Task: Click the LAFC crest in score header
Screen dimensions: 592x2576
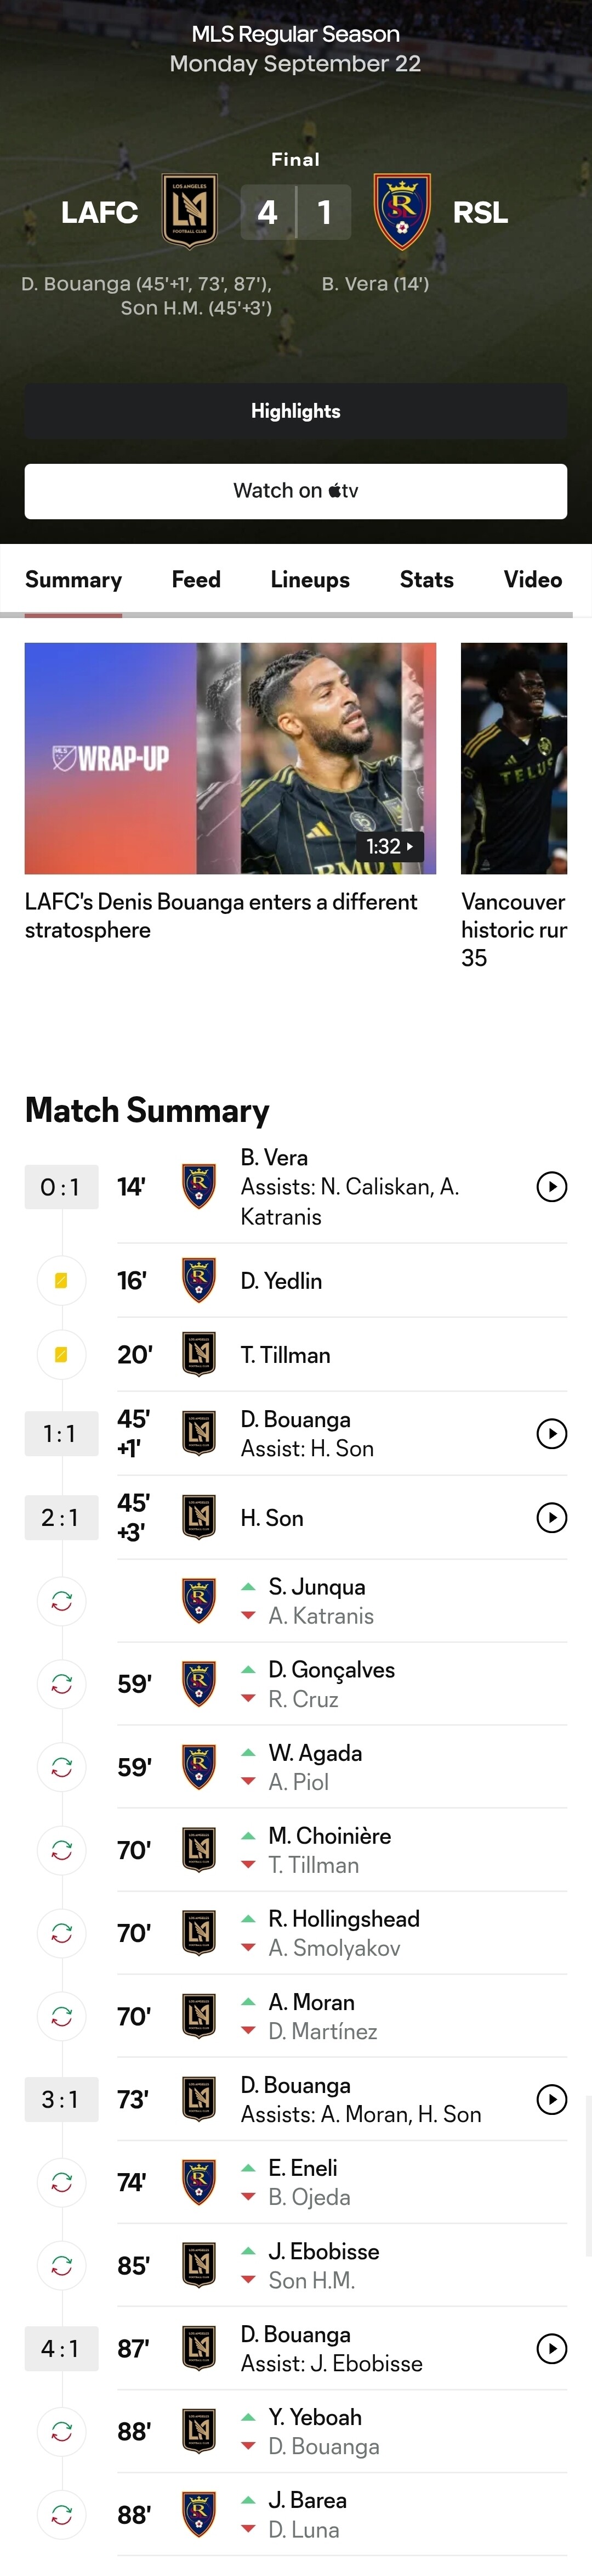Action: pyautogui.click(x=190, y=211)
